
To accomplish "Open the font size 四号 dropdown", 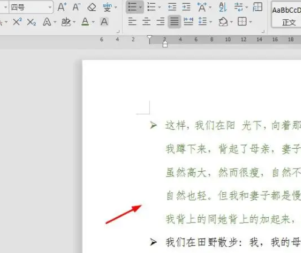I will point(50,7).
